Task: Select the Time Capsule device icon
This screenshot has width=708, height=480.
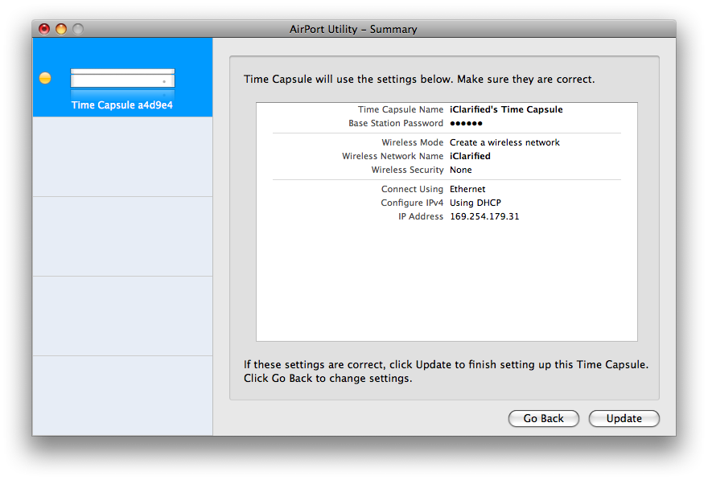Action: coord(122,82)
